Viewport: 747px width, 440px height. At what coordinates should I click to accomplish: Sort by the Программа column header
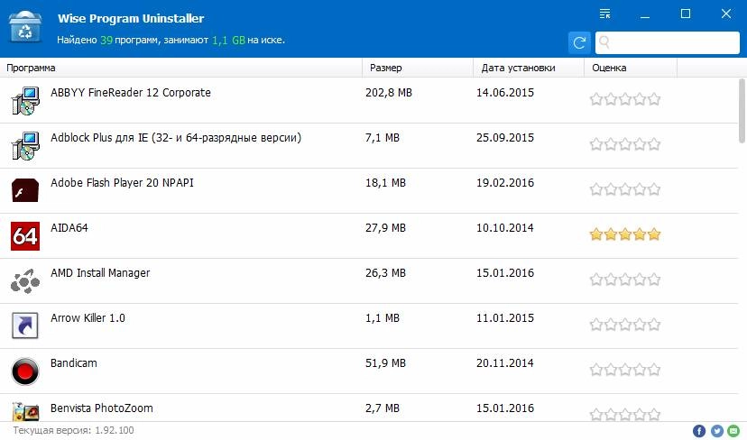[181, 68]
